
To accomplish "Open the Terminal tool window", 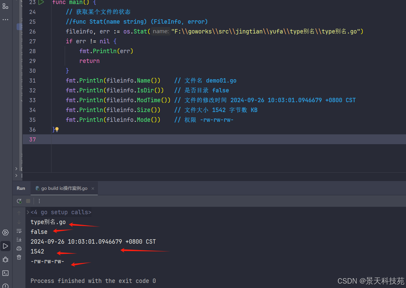I will click(x=5, y=273).
